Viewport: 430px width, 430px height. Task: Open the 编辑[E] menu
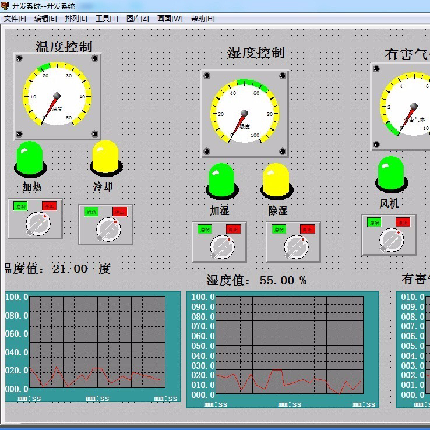45,19
